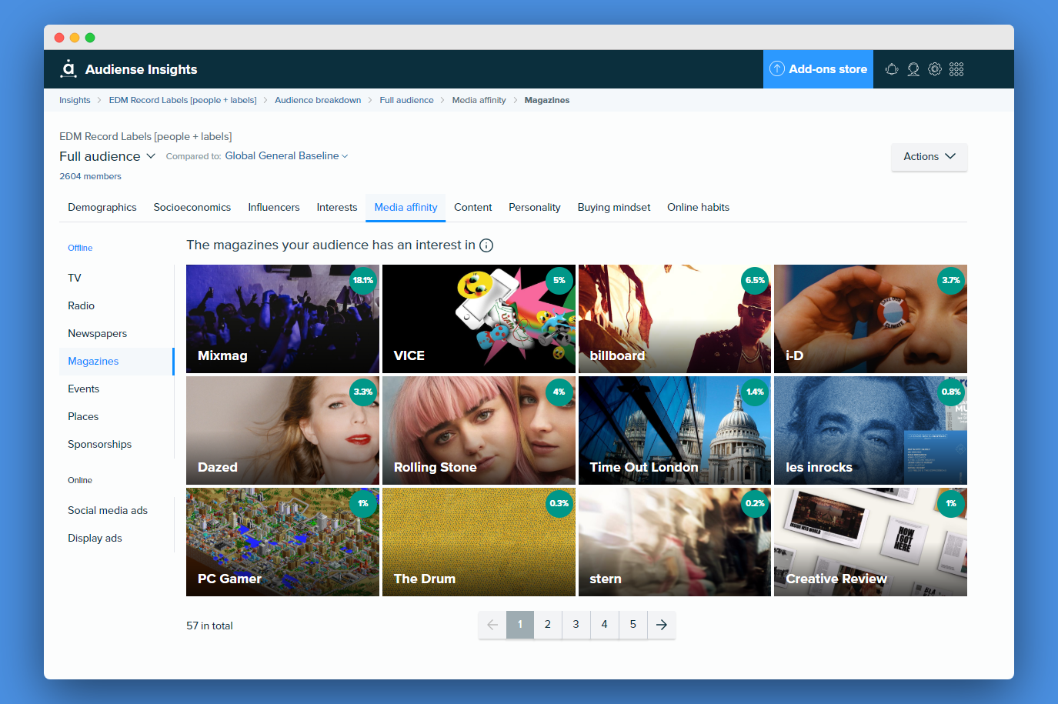Select TV in the sidebar
Image resolution: width=1058 pixels, height=704 pixels.
click(x=116, y=278)
